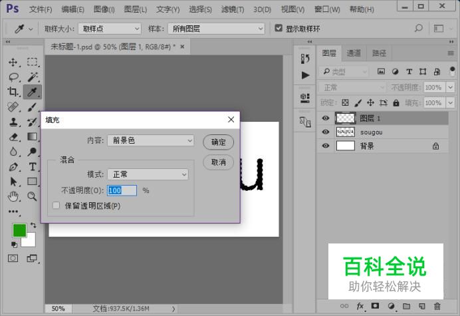460x316 pixels.
Task: Select the Crop tool
Action: [x=13, y=92]
